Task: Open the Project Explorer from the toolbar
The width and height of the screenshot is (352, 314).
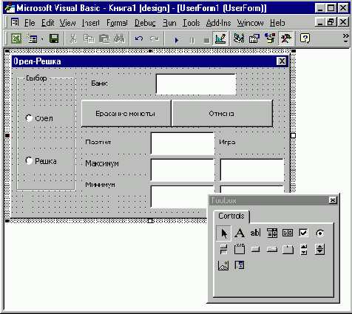Action: [239, 38]
